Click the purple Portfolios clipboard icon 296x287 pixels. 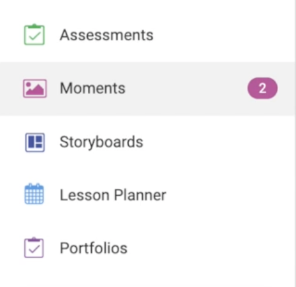(34, 247)
